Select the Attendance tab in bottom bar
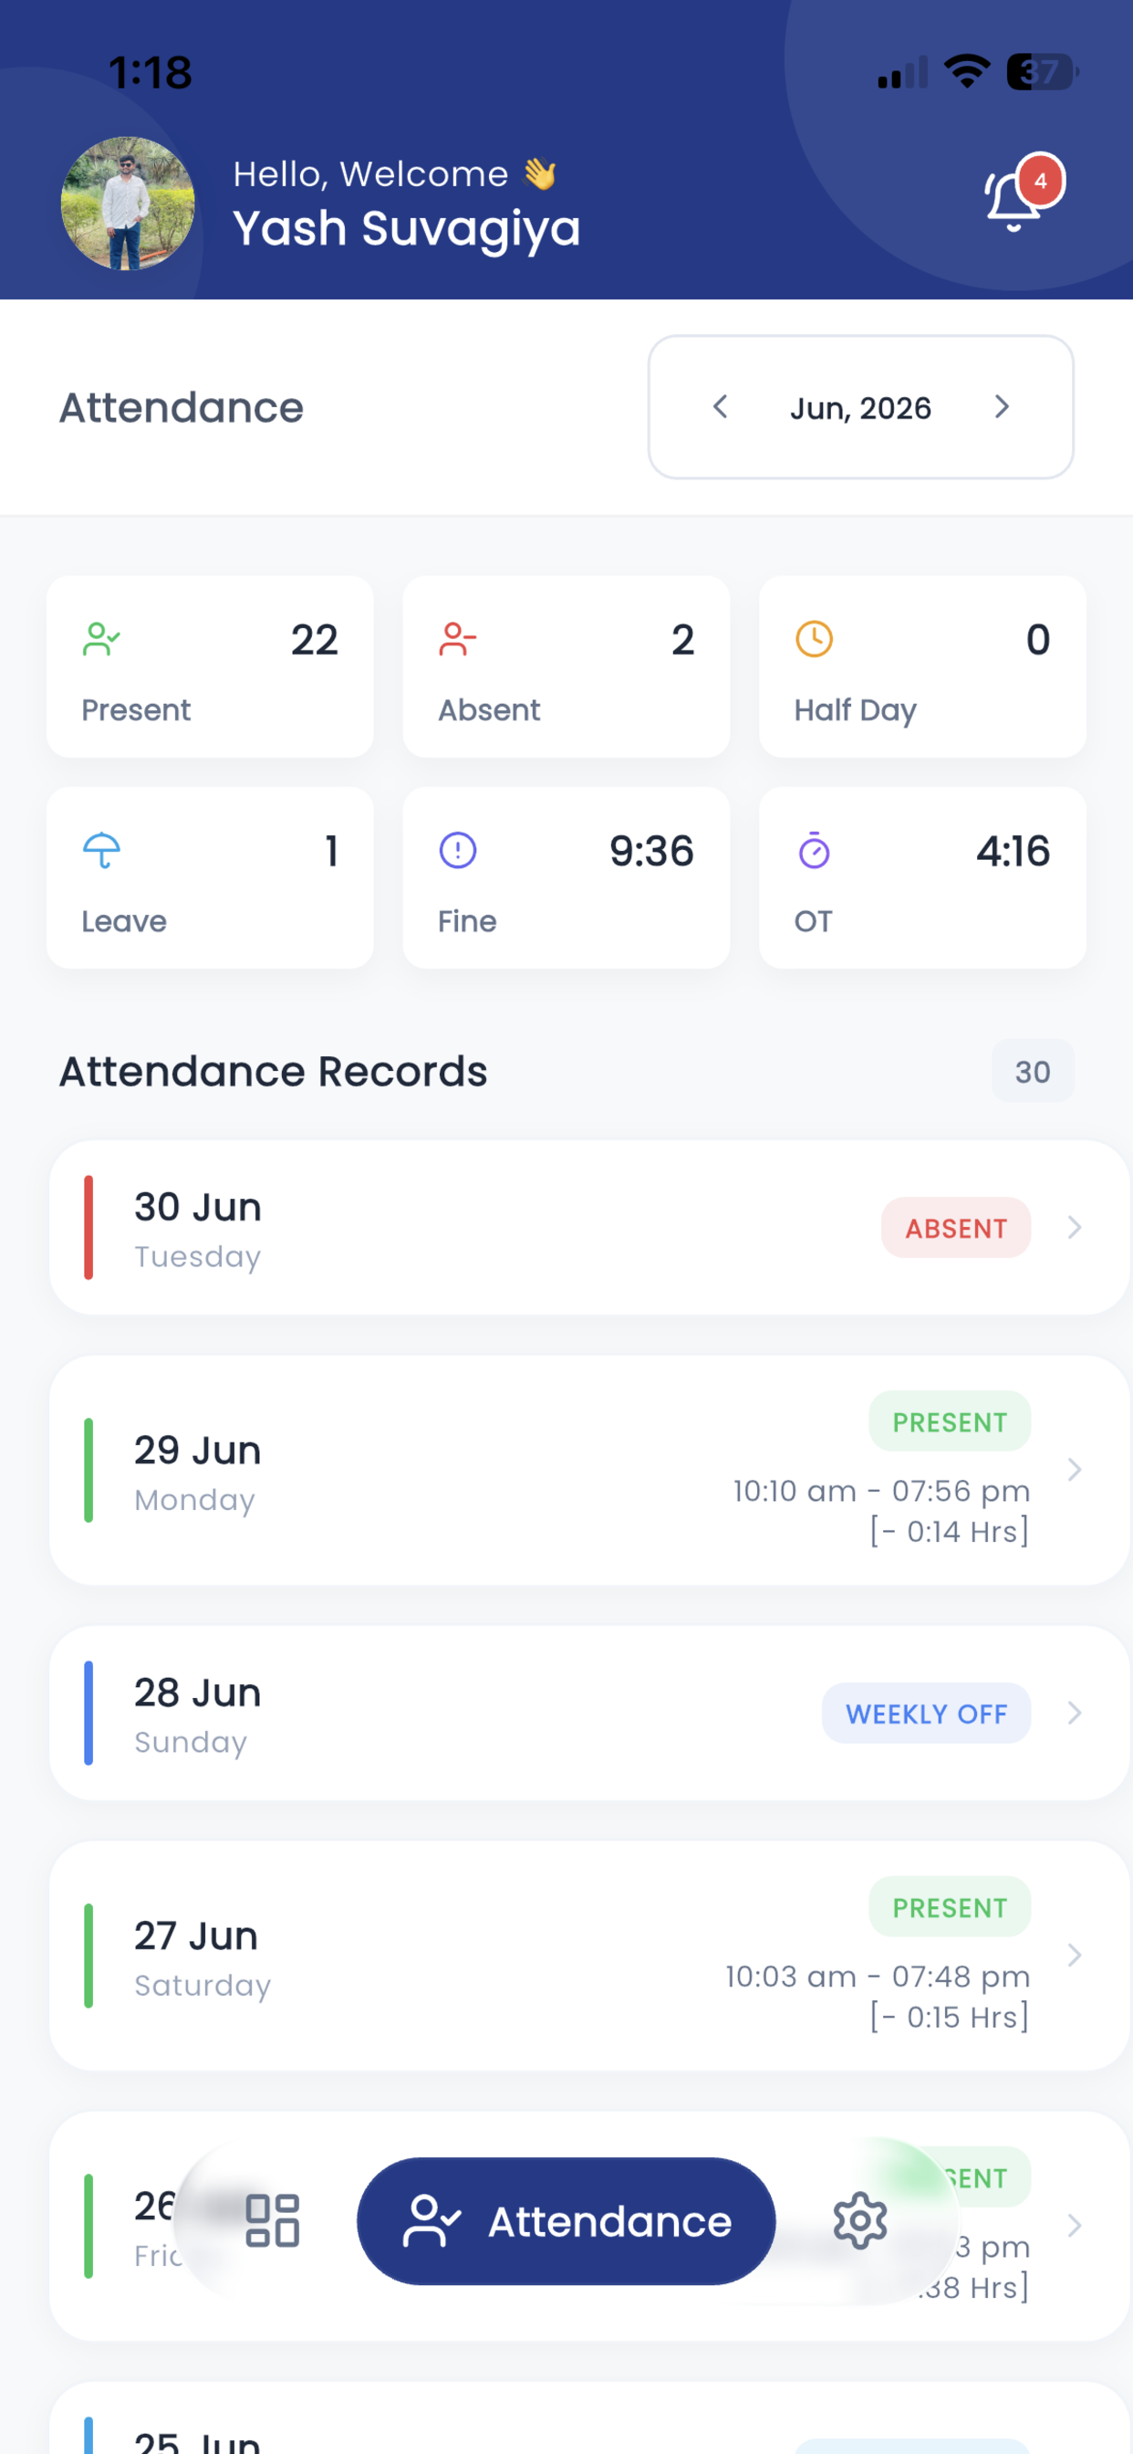Image resolution: width=1133 pixels, height=2454 pixels. point(566,2220)
